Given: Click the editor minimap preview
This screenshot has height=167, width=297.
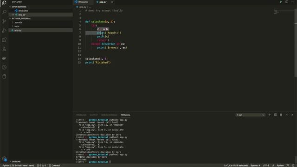Looking at the screenshot, I should point(277,12).
